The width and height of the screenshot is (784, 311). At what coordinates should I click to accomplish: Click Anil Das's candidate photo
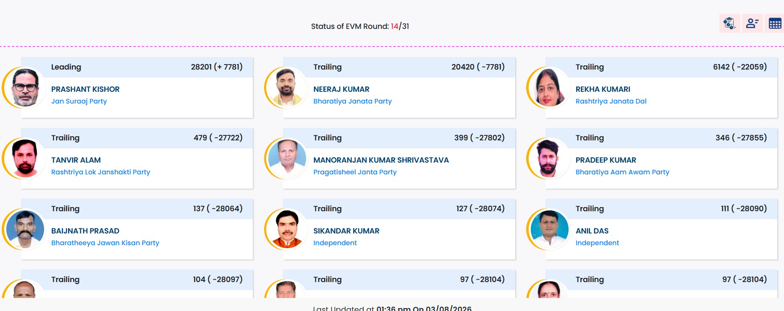pos(549,229)
